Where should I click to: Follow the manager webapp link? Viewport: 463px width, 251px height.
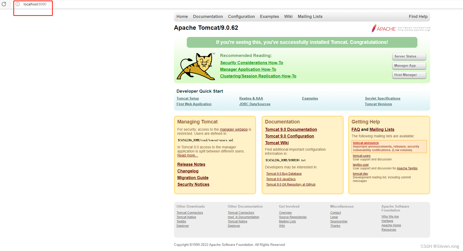(x=234, y=130)
